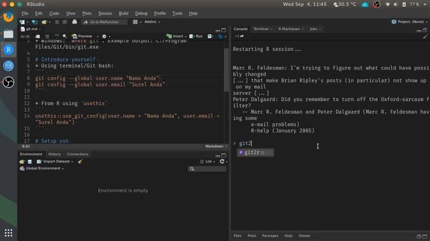Click the Workspace Panes grid icon

coord(135,22)
